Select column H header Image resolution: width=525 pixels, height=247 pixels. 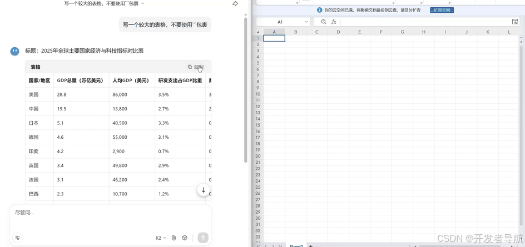coord(424,32)
